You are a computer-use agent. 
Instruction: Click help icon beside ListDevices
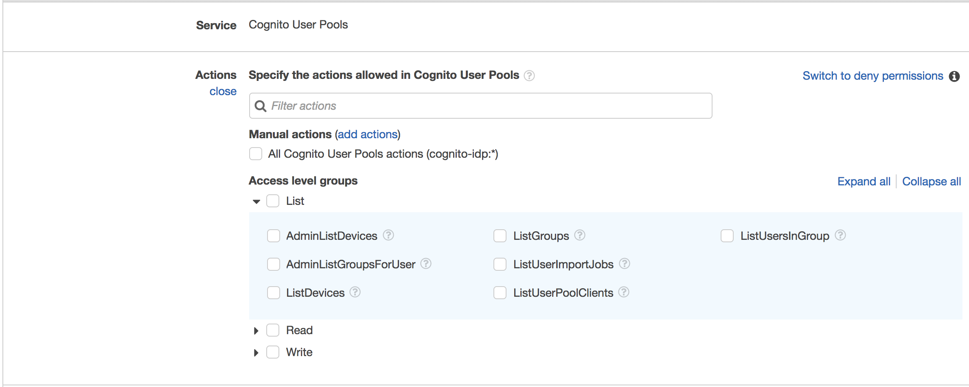355,292
